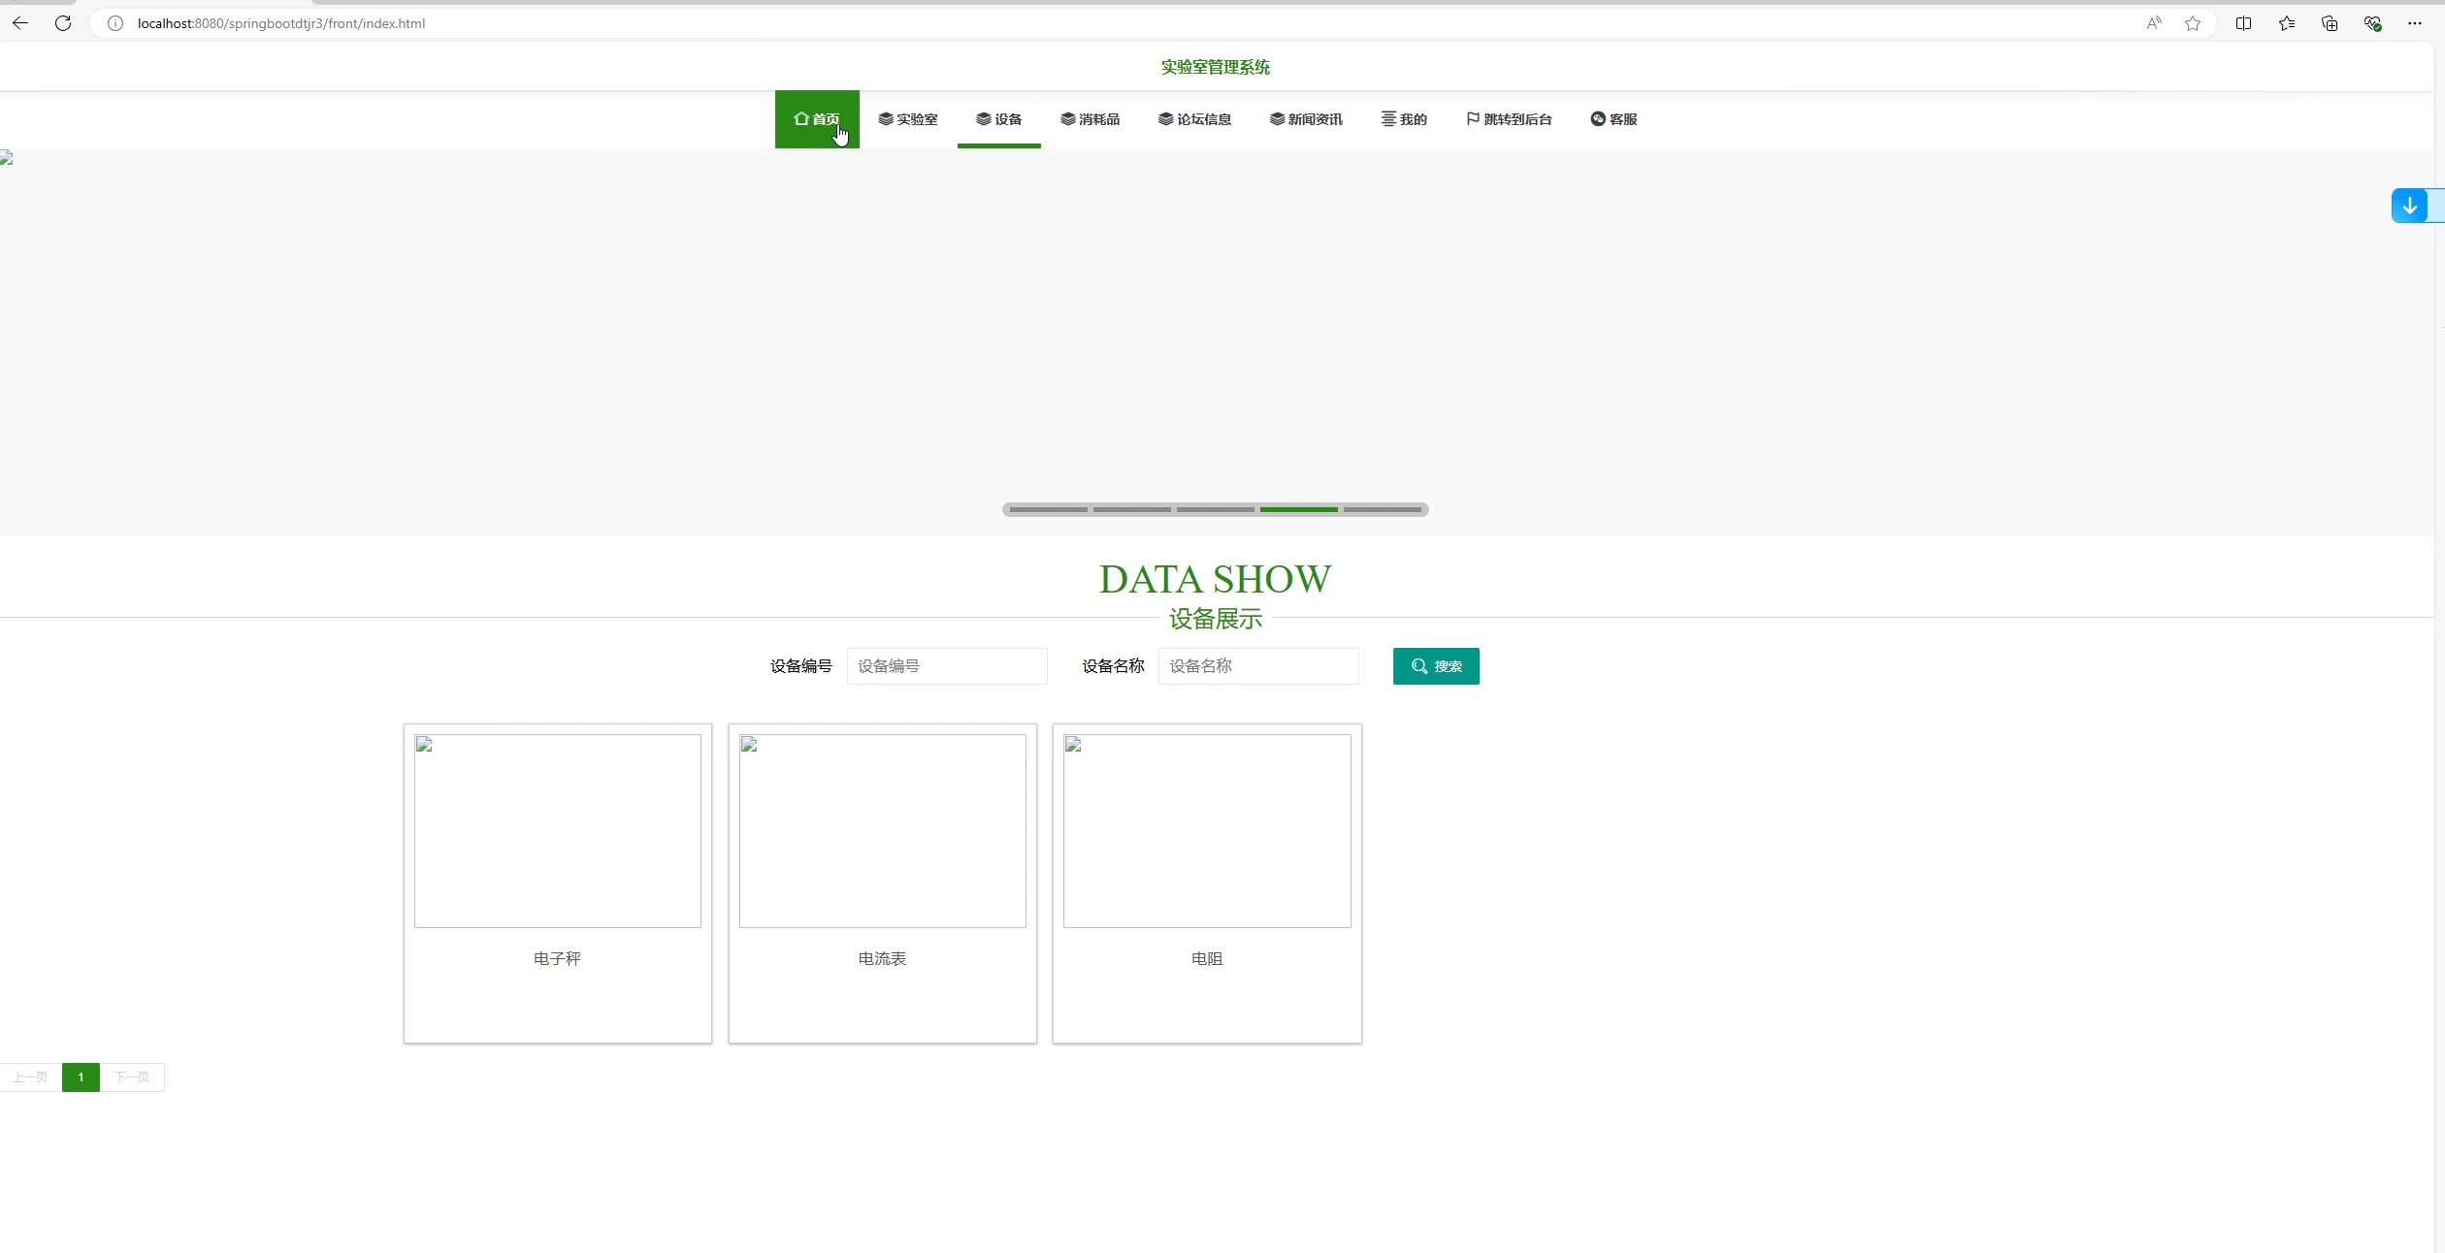Open 新闻资讯 from the navigation bar
Viewport: 2445px width, 1253px height.
click(1306, 119)
